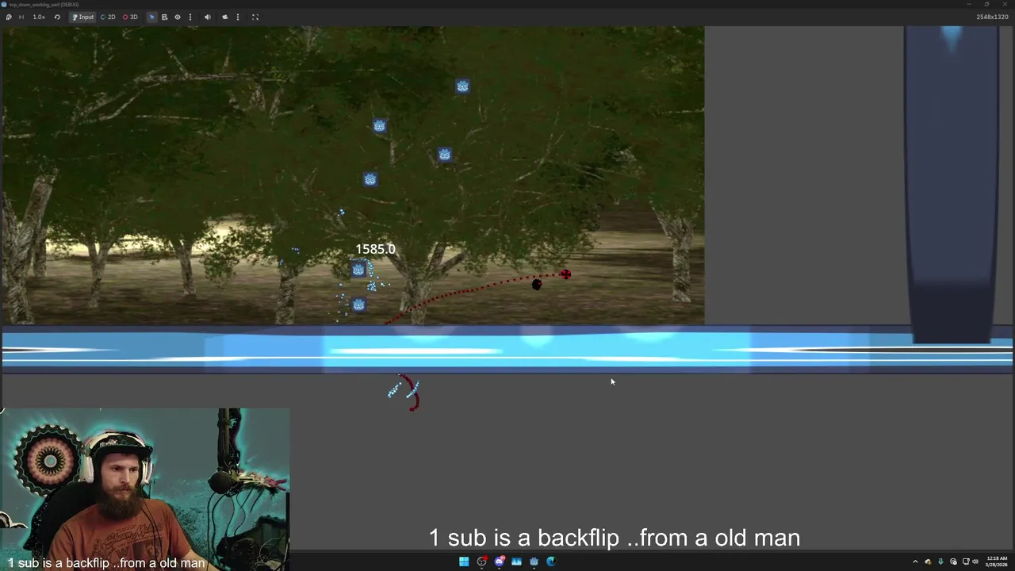Enable 3D node selection mode
This screenshot has height=571, width=1015.
(130, 17)
